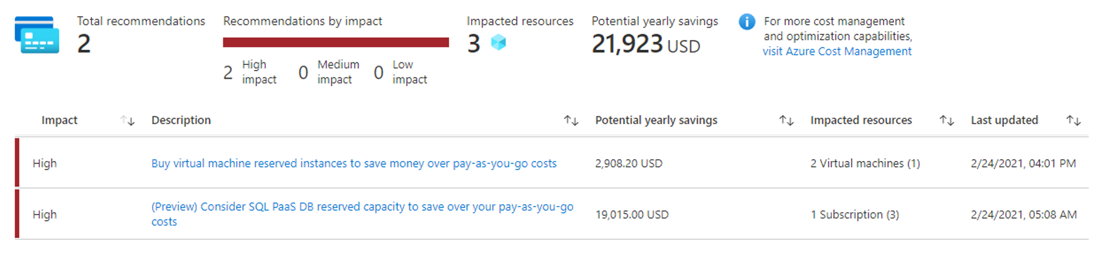Screen dimensions: 1108x269
Task: Click the 2,908.20 USD savings cell
Action: pyautogui.click(x=628, y=164)
